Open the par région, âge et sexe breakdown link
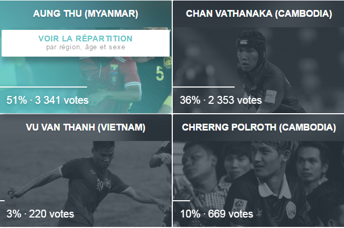The width and height of the screenshot is (344, 228). (86, 47)
